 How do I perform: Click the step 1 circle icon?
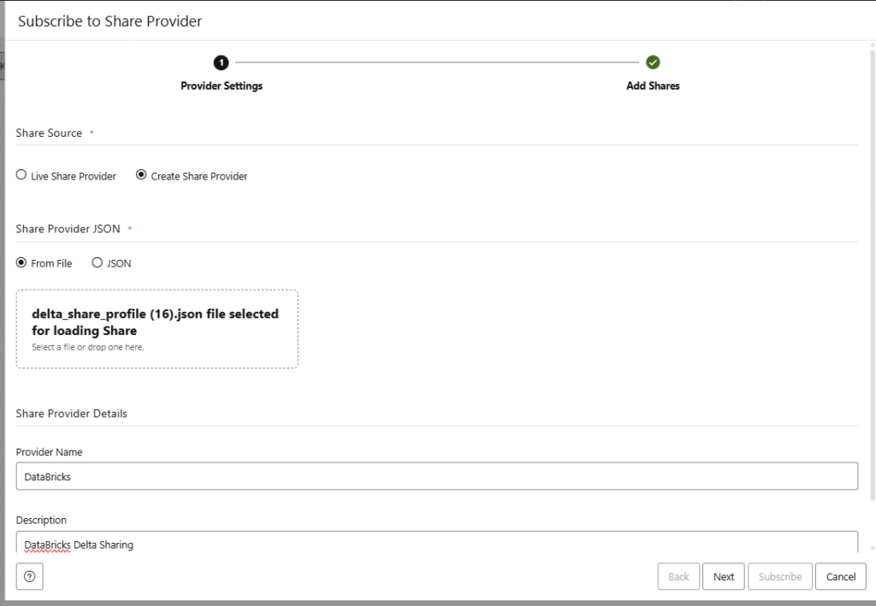point(222,62)
